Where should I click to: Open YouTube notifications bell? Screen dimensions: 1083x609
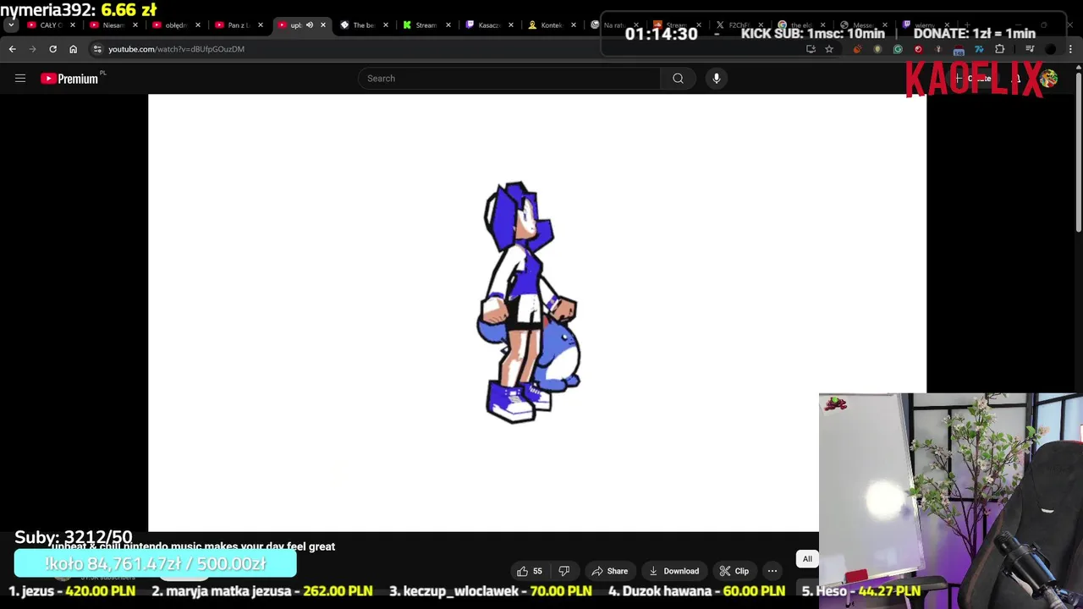(1017, 79)
